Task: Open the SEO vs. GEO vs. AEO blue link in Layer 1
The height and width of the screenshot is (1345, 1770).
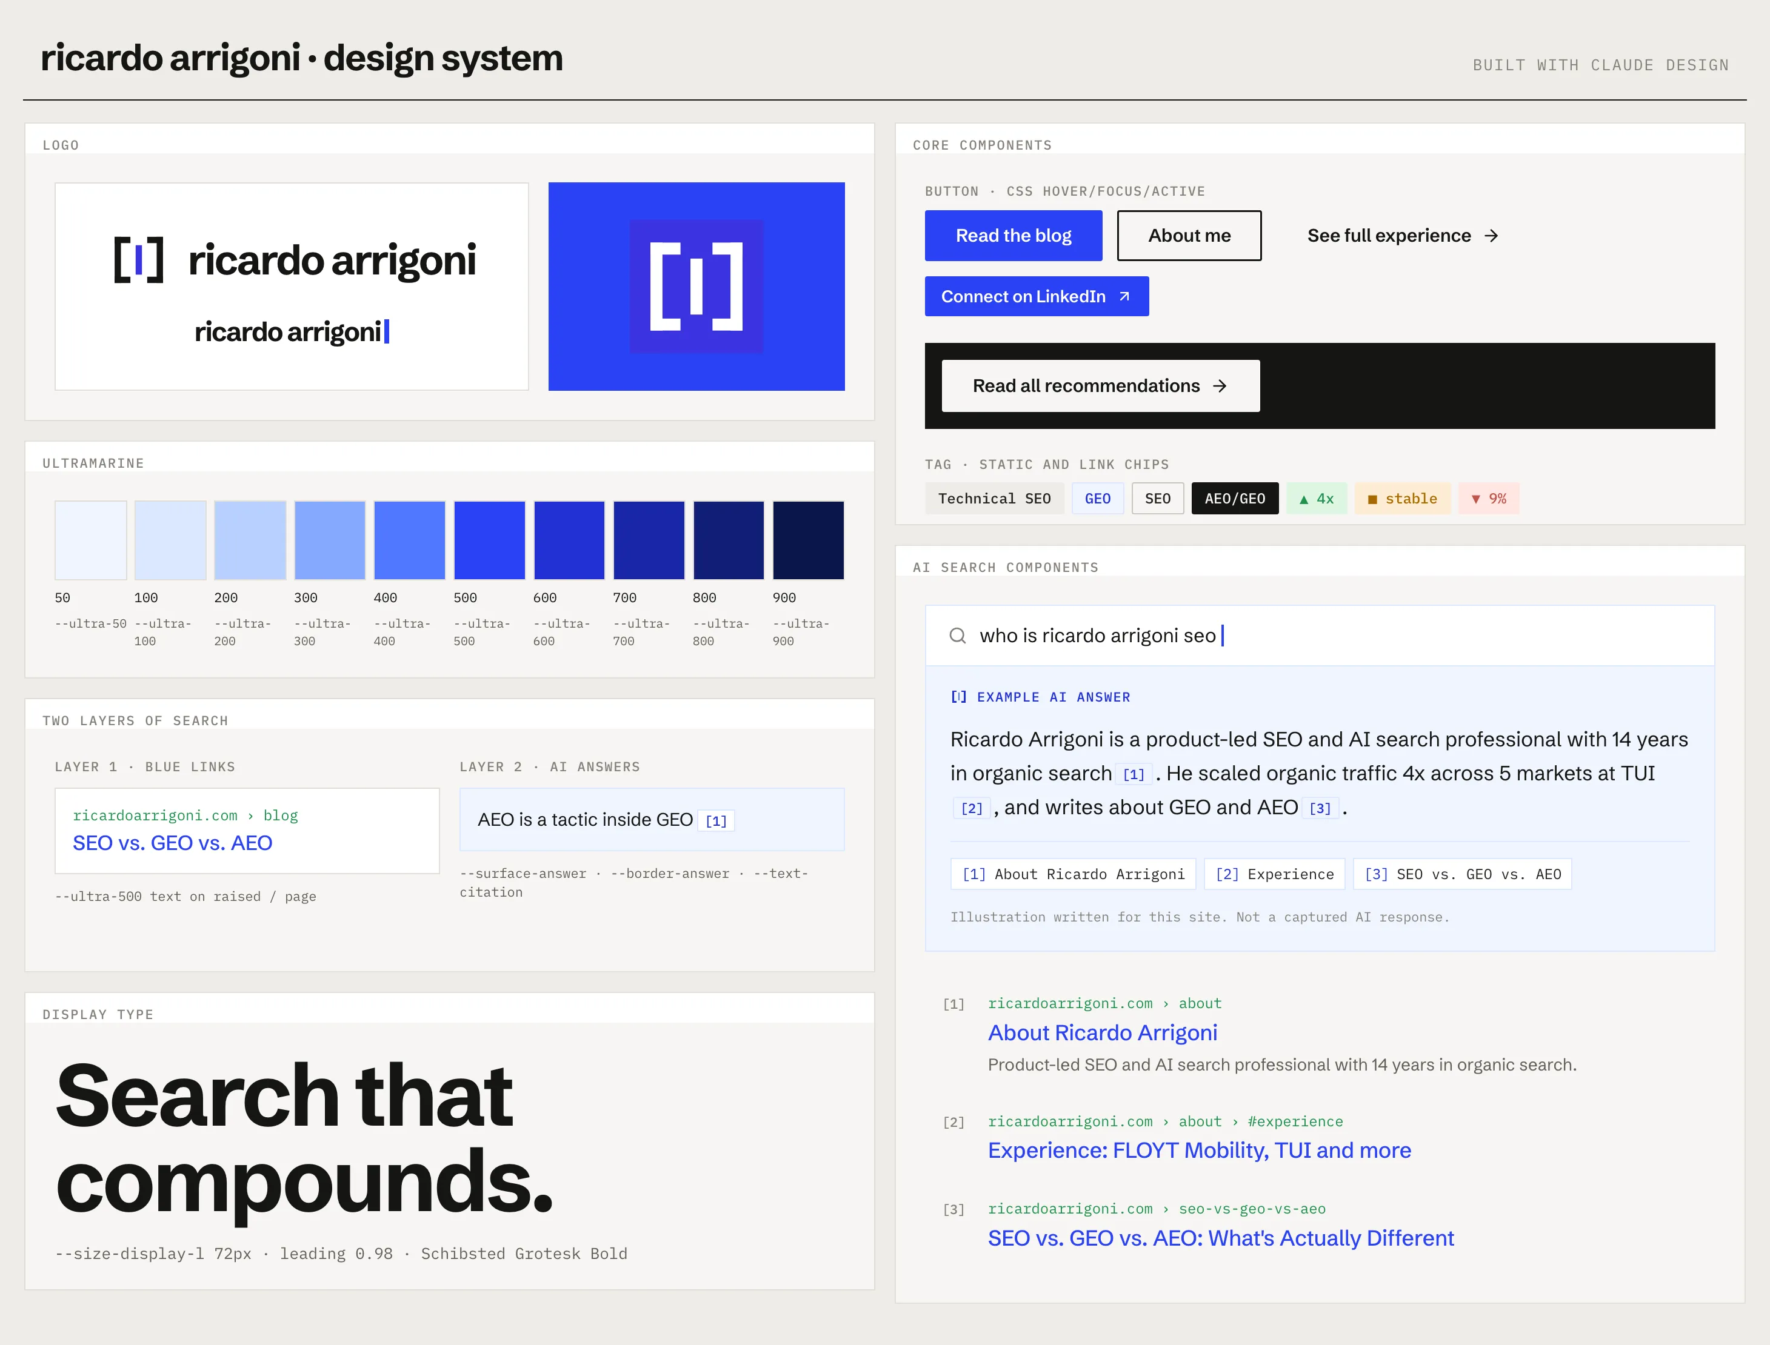Action: coord(172,843)
